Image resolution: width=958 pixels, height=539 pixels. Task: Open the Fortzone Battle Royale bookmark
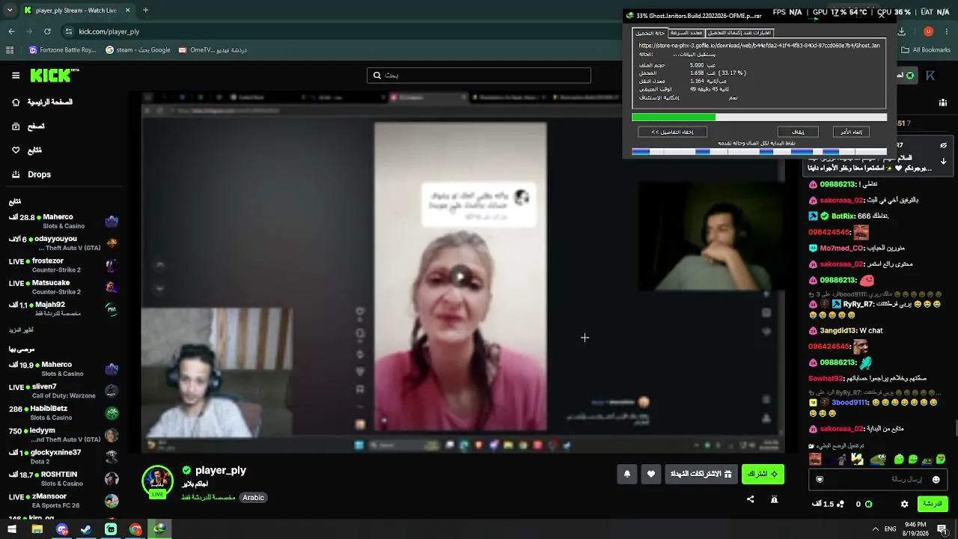(x=62, y=50)
